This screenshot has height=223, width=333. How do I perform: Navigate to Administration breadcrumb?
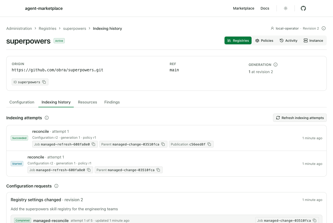point(19,29)
